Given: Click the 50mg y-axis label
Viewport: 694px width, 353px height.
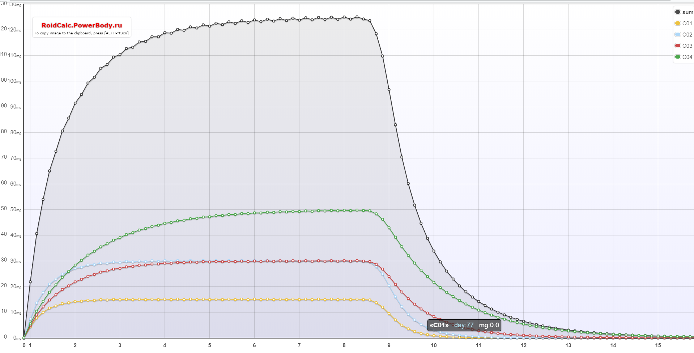Looking at the screenshot, I should click(x=16, y=210).
